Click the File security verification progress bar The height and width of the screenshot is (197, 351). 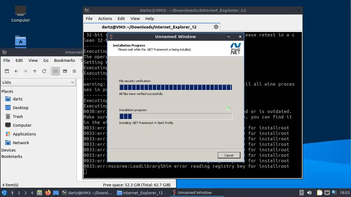click(x=176, y=87)
